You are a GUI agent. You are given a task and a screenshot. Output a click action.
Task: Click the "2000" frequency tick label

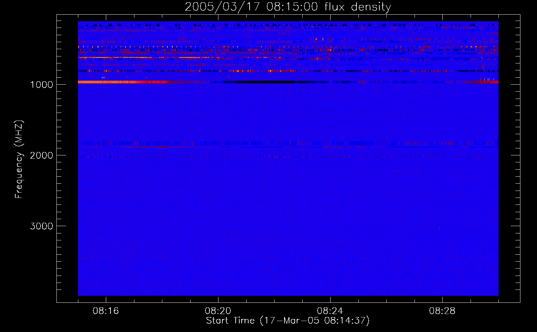tap(41, 155)
